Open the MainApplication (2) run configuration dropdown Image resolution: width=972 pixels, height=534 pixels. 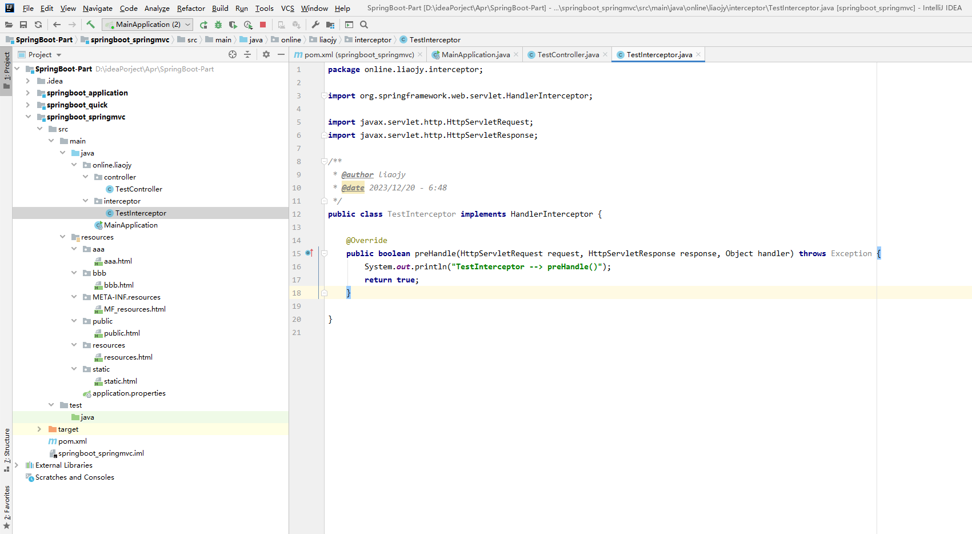click(147, 25)
